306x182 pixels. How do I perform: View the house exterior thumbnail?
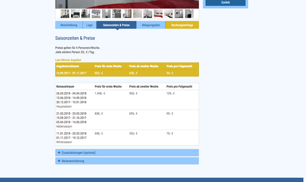point(96,14)
